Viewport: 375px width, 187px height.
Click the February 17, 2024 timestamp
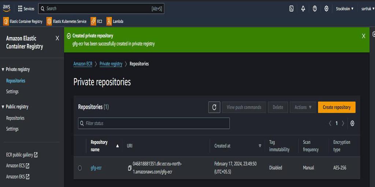[235, 168]
